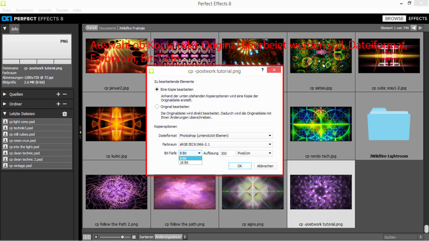Open recent file cp still cubes.psd
Screen dimensions: 429x241
[x=37, y=134]
